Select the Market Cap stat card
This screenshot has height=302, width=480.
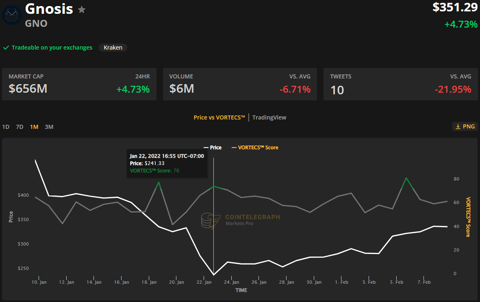(x=79, y=84)
